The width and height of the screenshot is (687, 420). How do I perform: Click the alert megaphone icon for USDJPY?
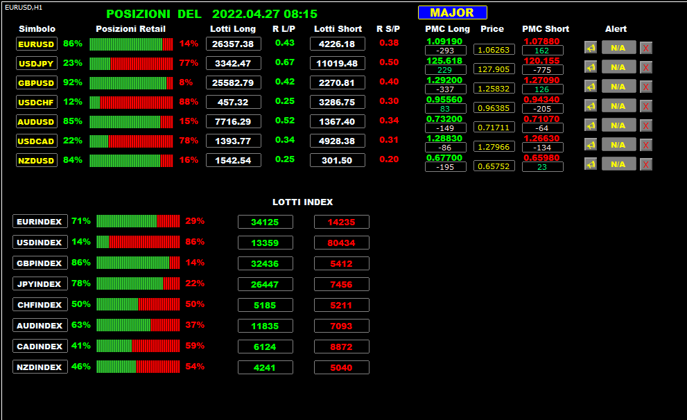pos(591,67)
